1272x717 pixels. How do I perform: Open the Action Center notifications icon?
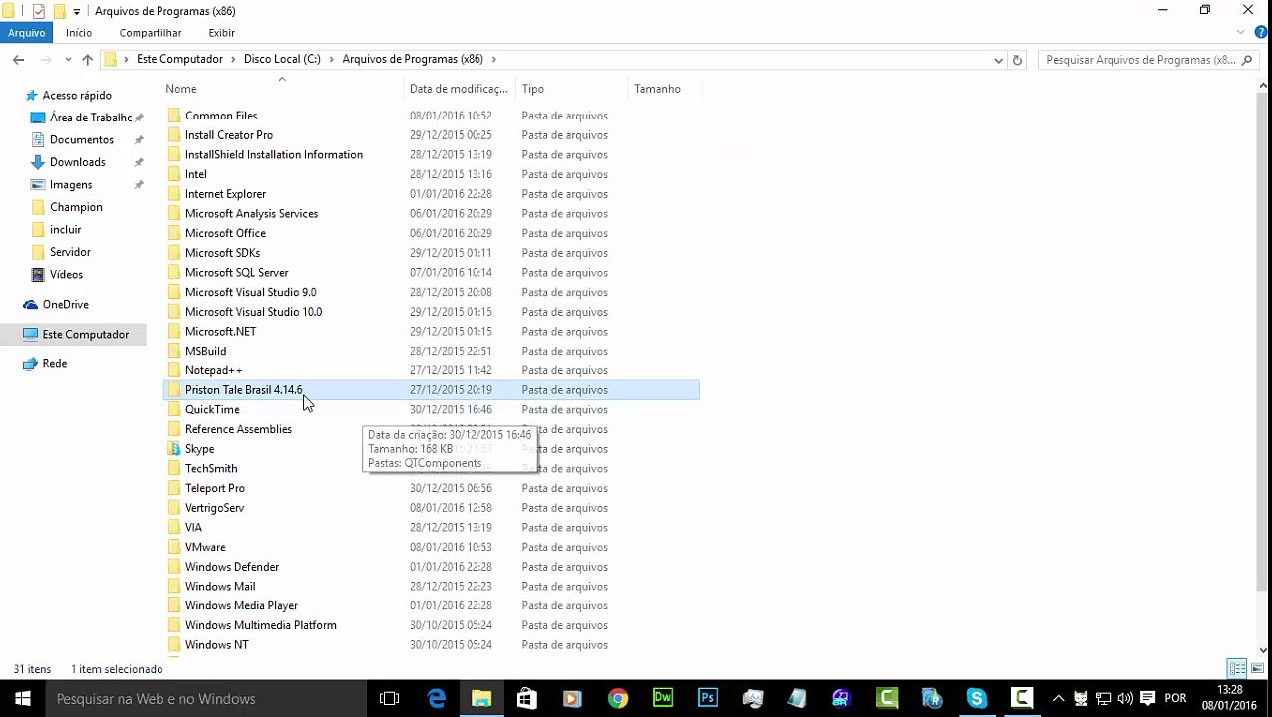point(1149,699)
